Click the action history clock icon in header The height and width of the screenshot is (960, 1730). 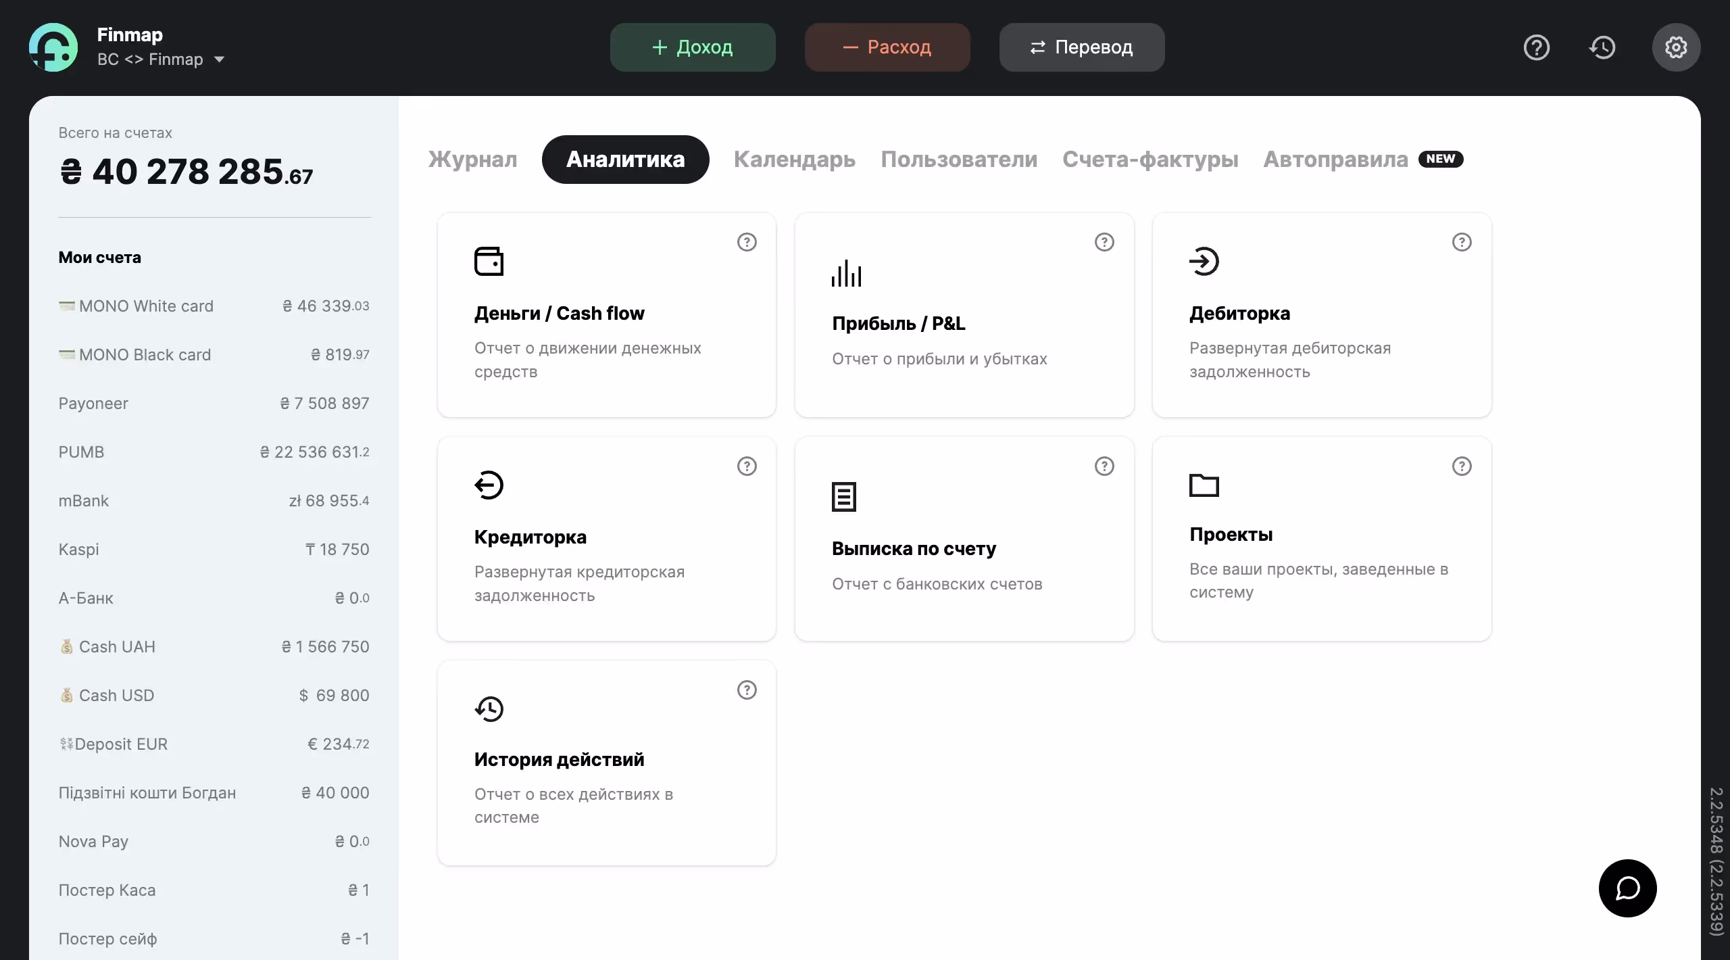(1602, 47)
